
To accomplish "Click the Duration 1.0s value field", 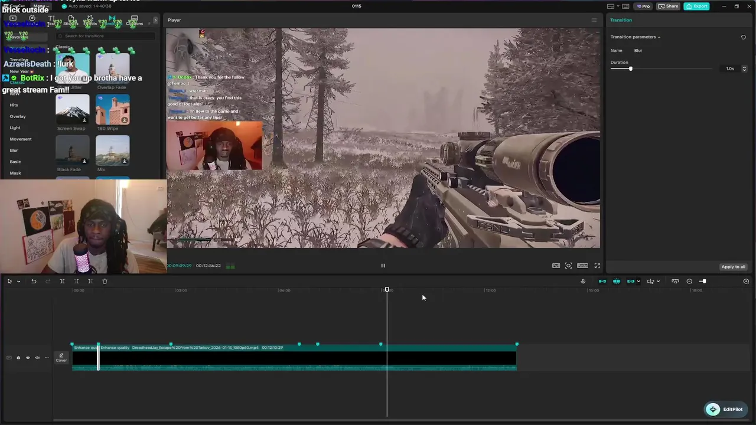I will pos(730,68).
